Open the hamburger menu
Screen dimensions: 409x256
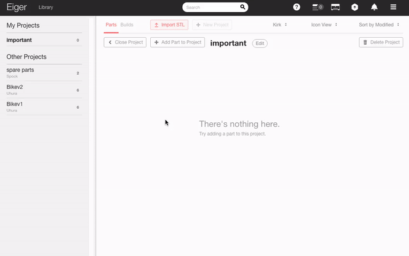click(x=394, y=7)
